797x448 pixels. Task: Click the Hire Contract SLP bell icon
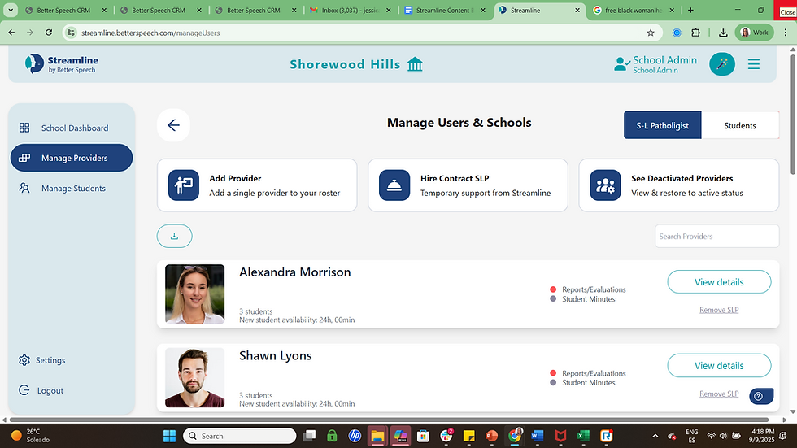[x=394, y=185]
